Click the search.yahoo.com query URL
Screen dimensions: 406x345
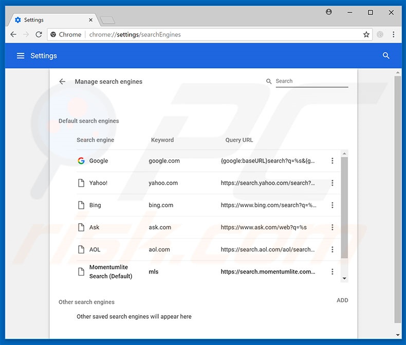pos(268,183)
